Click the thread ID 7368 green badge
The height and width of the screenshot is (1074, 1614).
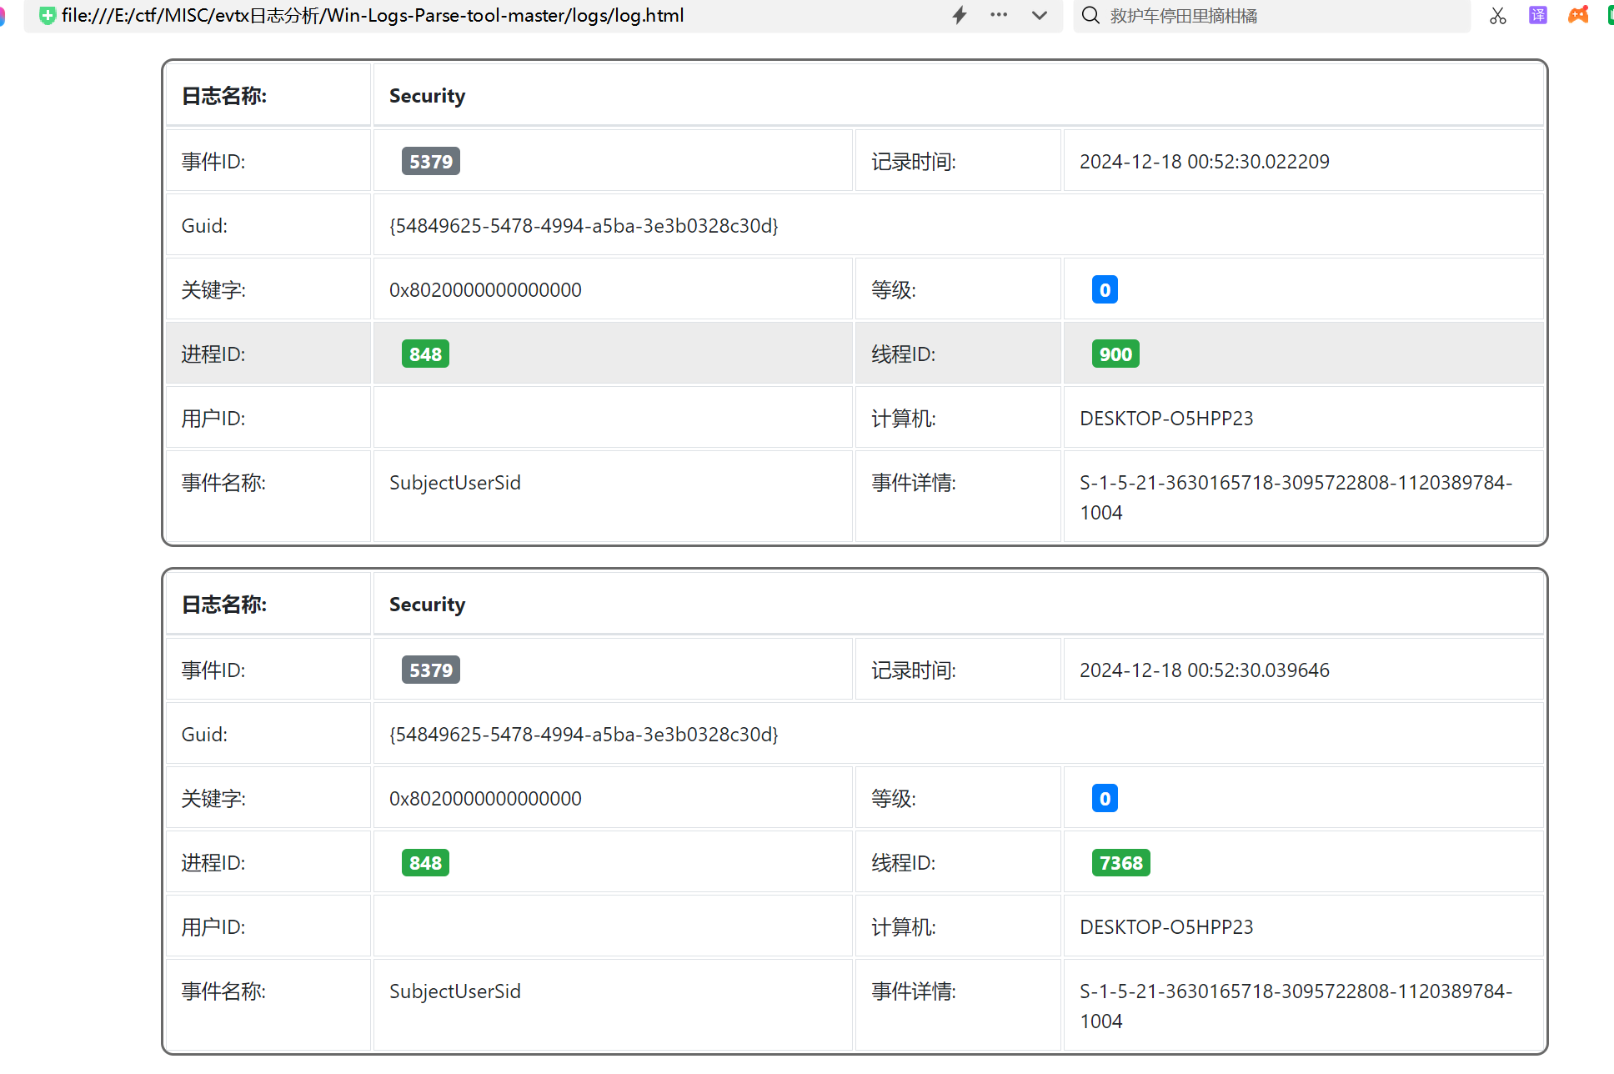[x=1120, y=863]
